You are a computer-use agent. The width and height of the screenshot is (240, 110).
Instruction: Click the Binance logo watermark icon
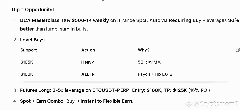[x=189, y=103]
